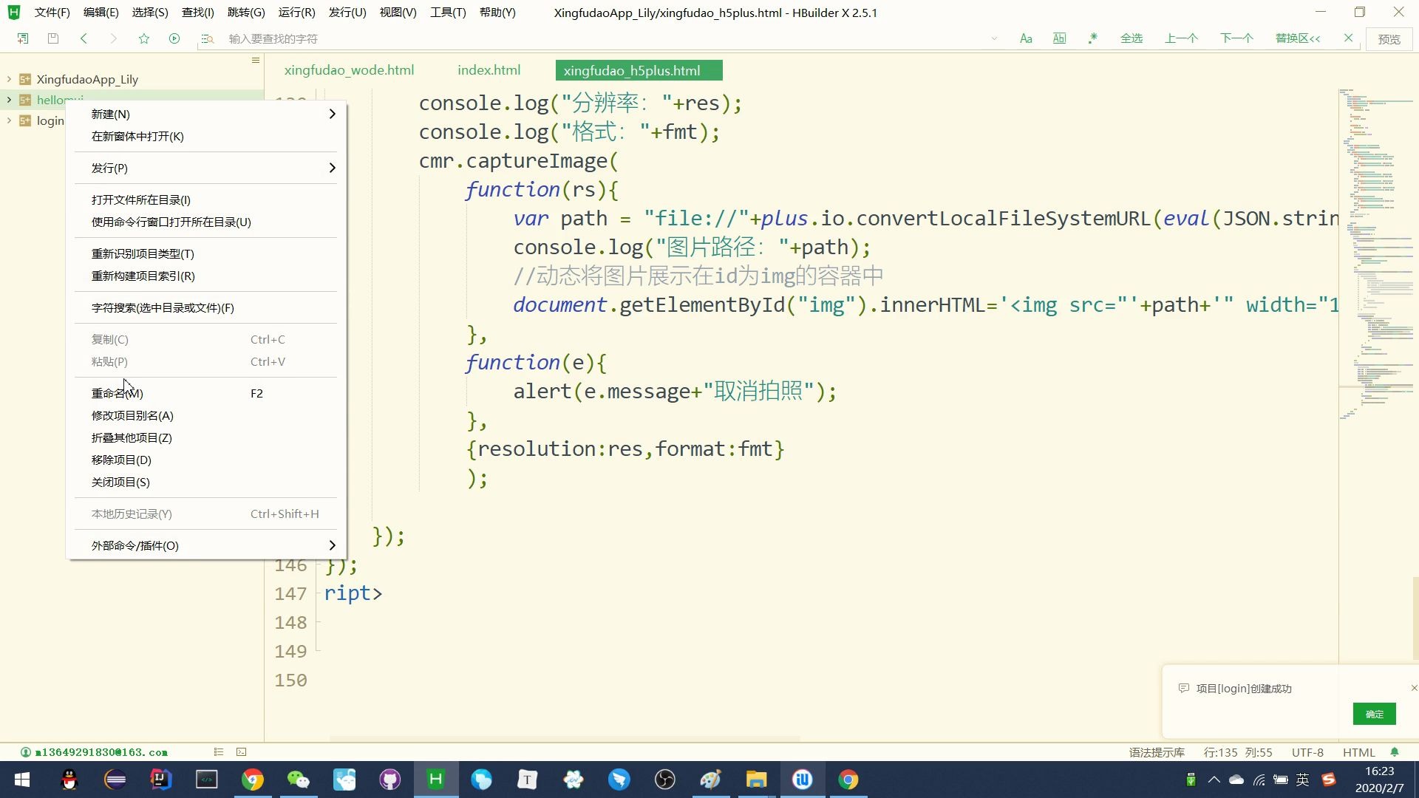Select 重新识别项目类型(T)
This screenshot has height=798, width=1419.
[206, 253]
